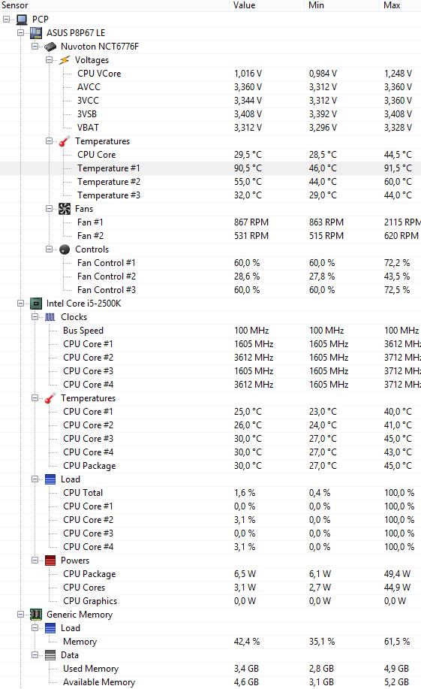Select the AVCC voltage row

(x=210, y=87)
